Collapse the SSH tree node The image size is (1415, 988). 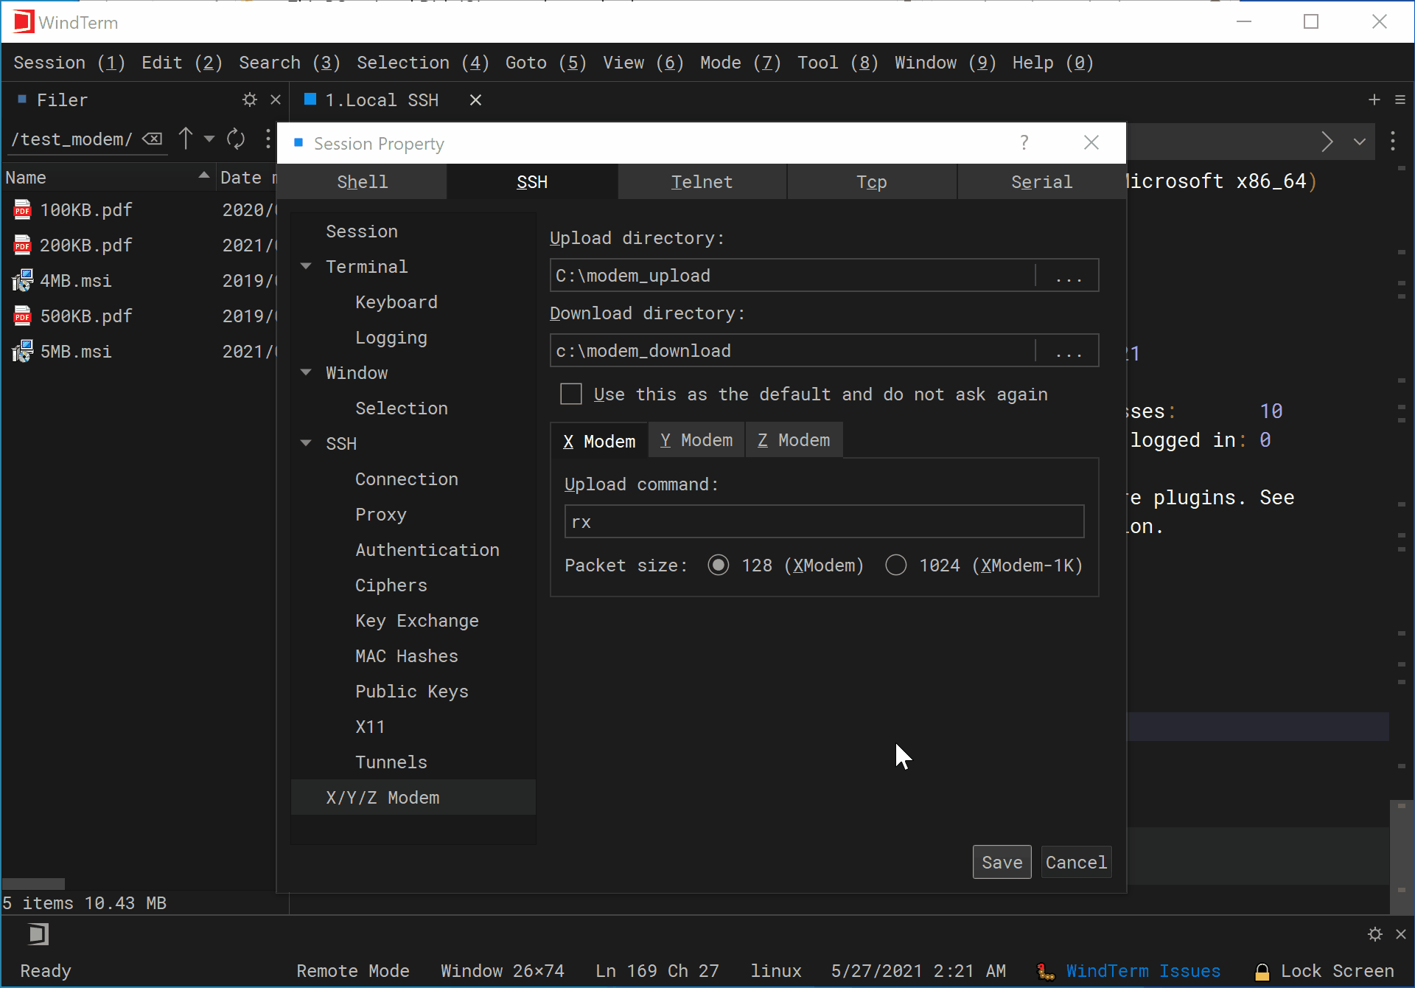307,443
